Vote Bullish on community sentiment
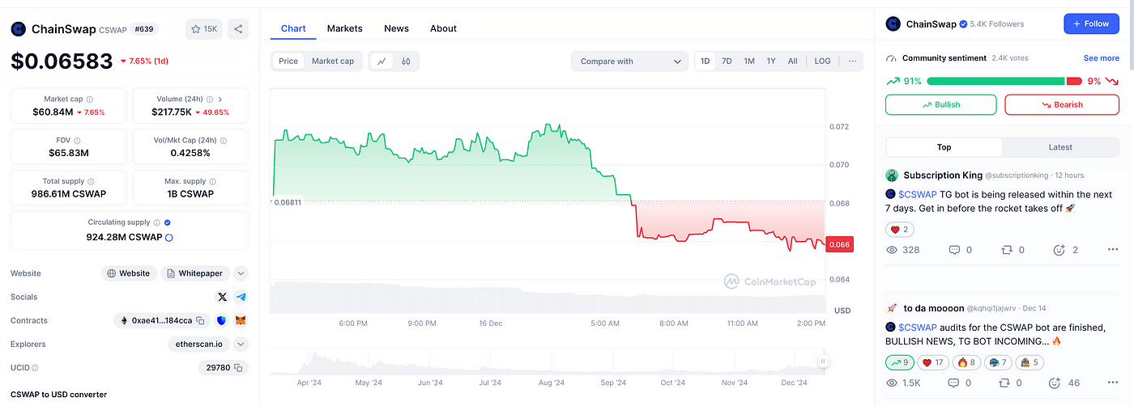1134x406 pixels. click(x=940, y=104)
